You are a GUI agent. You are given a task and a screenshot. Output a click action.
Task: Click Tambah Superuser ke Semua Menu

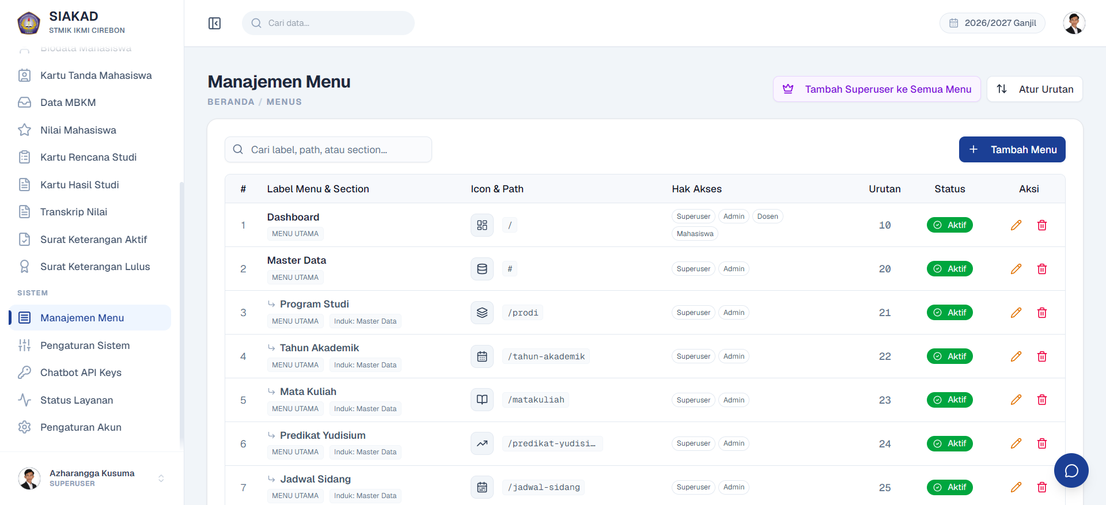(877, 89)
